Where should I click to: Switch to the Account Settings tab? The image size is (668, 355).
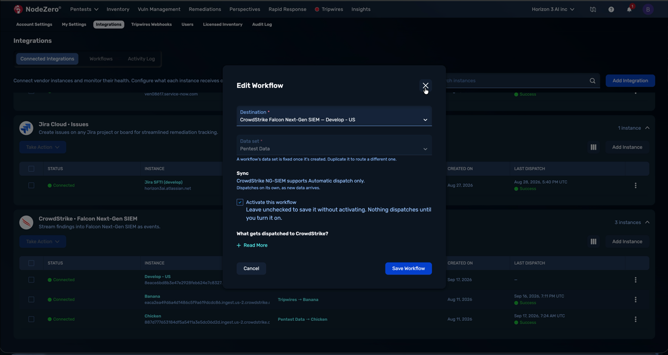pos(34,24)
